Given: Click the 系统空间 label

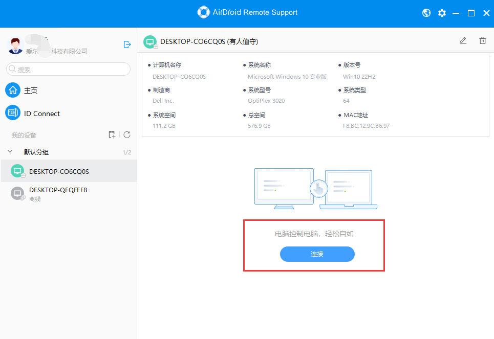Looking at the screenshot, I should pyautogui.click(x=164, y=115).
